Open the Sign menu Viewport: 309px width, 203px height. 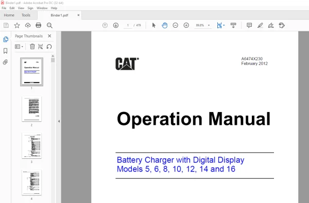pos(30,8)
